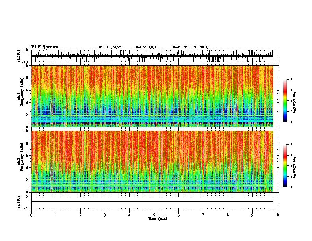The image size is (312, 241).
Task: Click the time axis tick label "9"
Action: [x=252, y=215]
